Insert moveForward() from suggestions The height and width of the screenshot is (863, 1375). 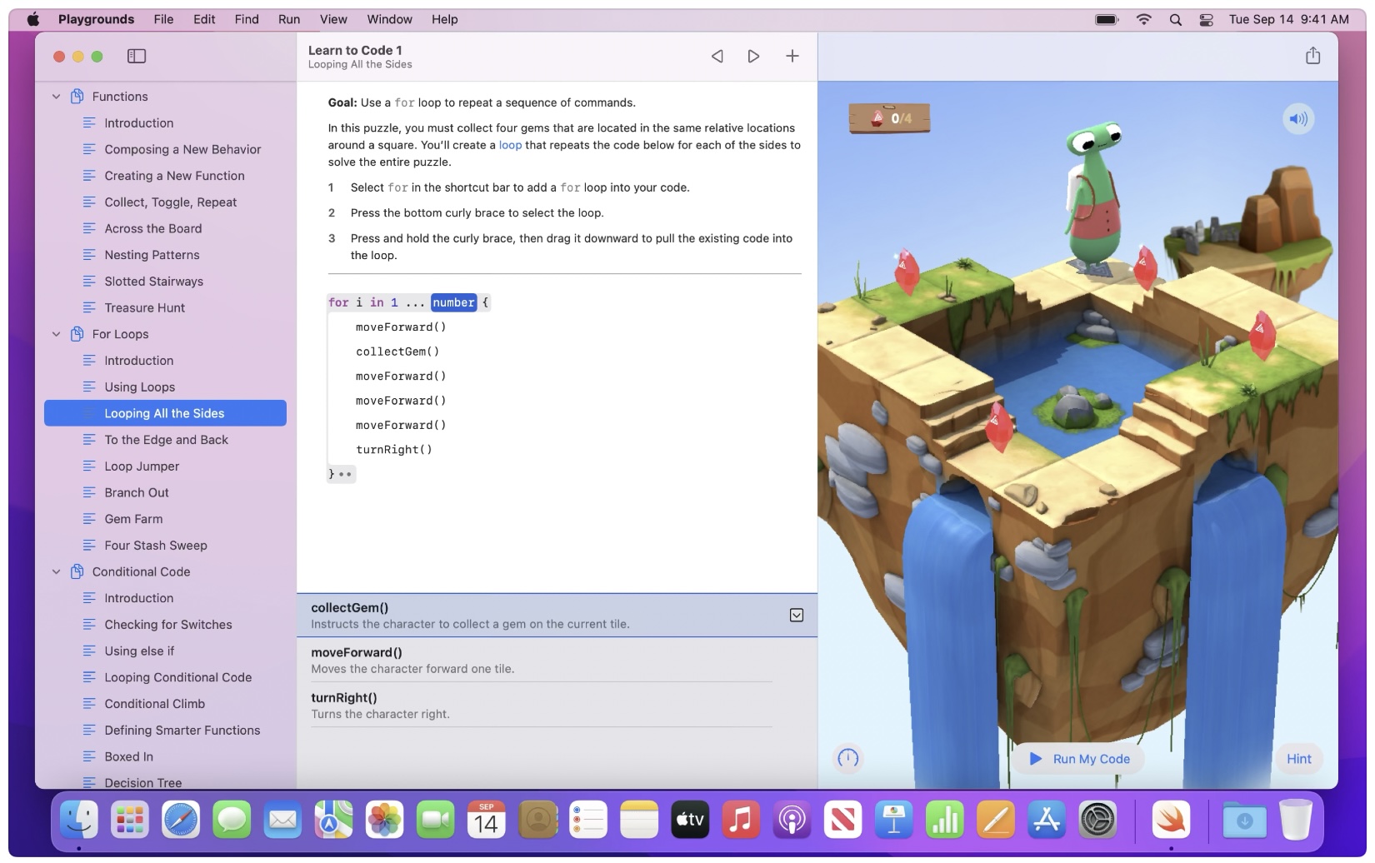click(x=542, y=660)
